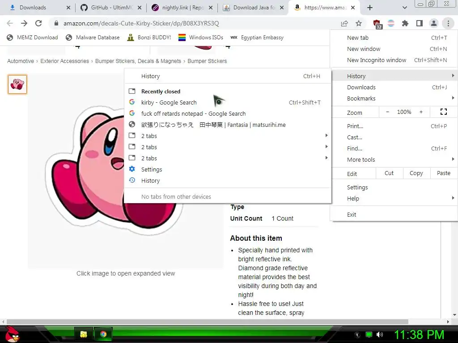The image size is (458, 343).
Task: Open the Egyptian Embassy bookmark
Action: 257,38
